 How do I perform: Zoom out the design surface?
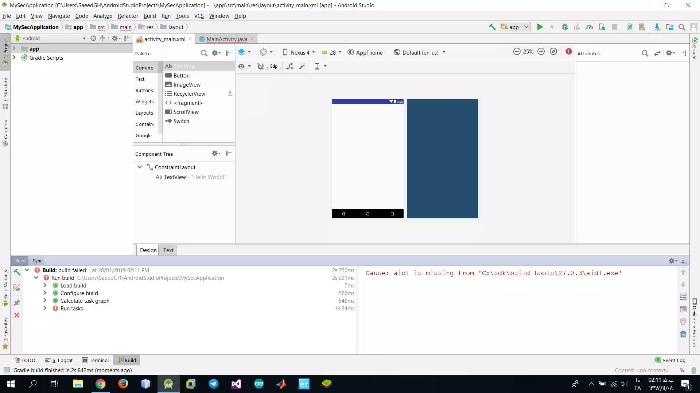(517, 51)
